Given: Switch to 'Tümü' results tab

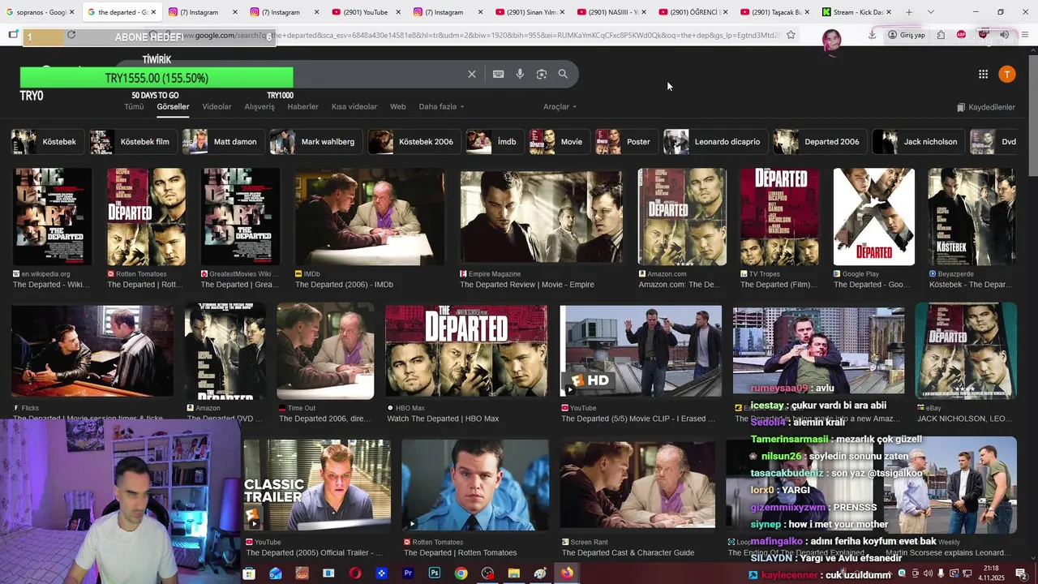Looking at the screenshot, I should [134, 106].
